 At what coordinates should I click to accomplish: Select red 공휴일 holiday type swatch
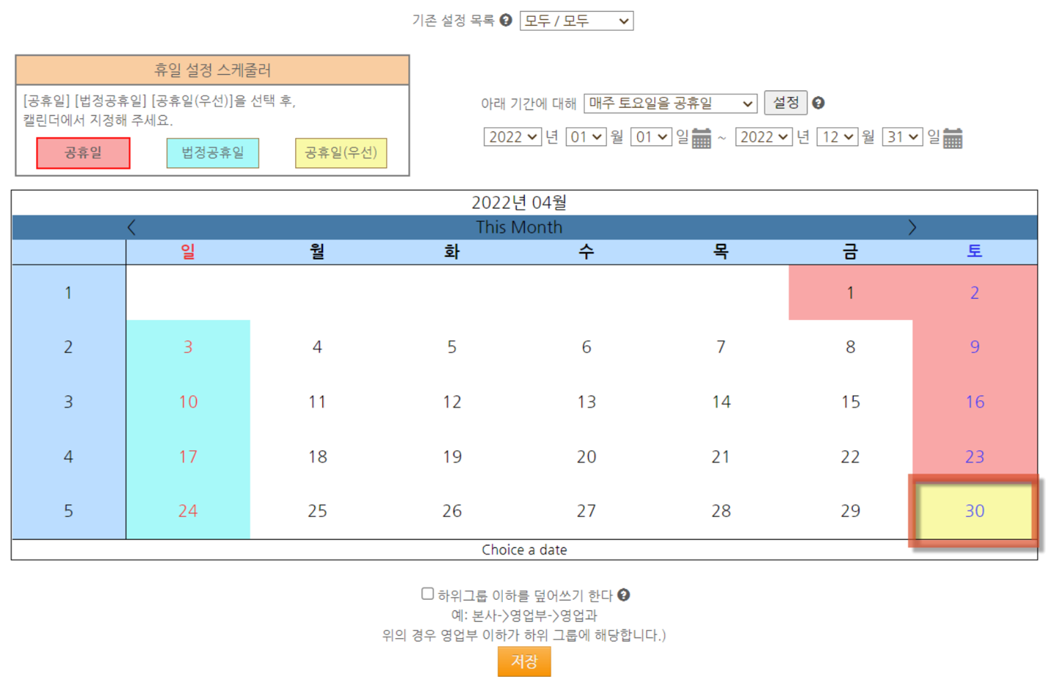tap(84, 153)
